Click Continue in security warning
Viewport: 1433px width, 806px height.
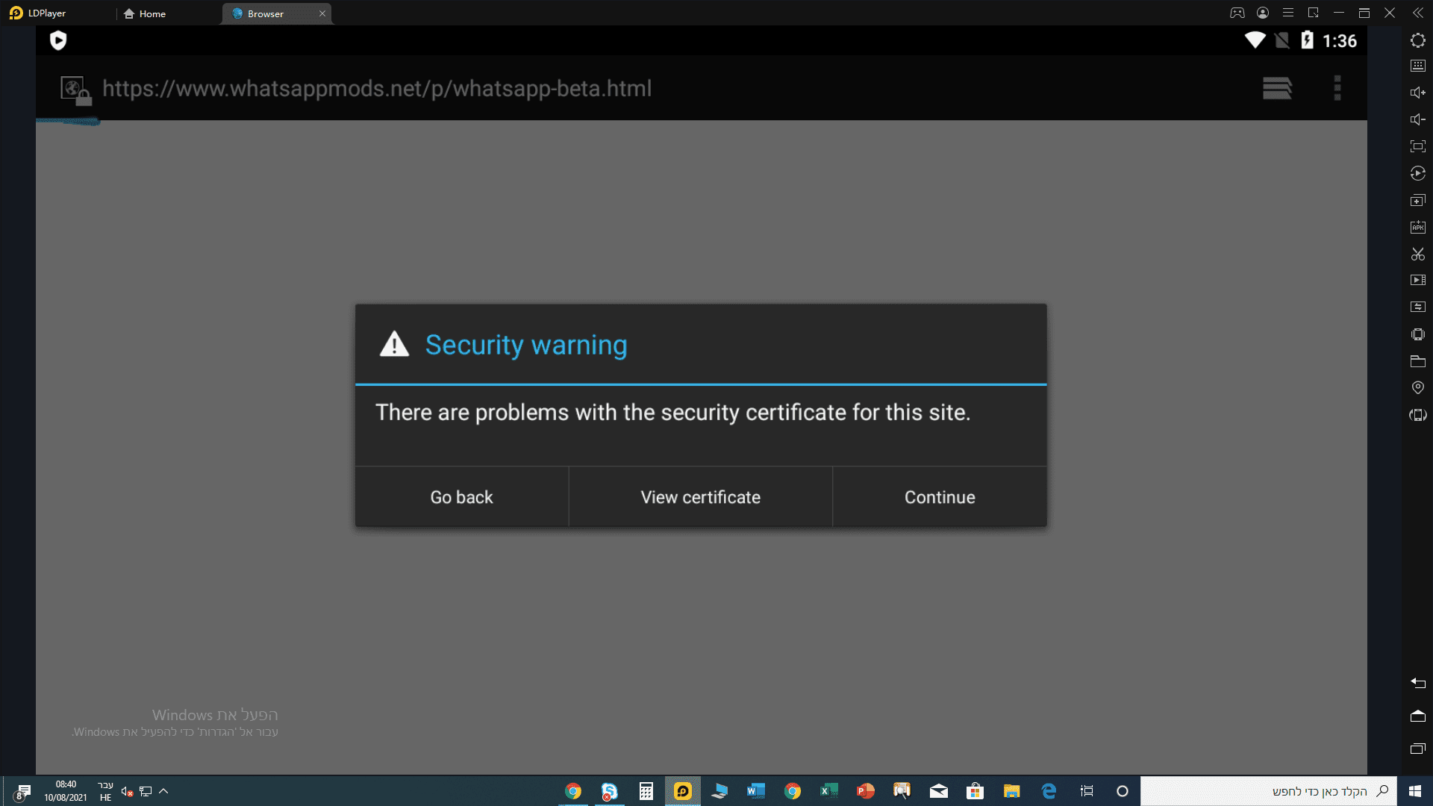pyautogui.click(x=940, y=497)
